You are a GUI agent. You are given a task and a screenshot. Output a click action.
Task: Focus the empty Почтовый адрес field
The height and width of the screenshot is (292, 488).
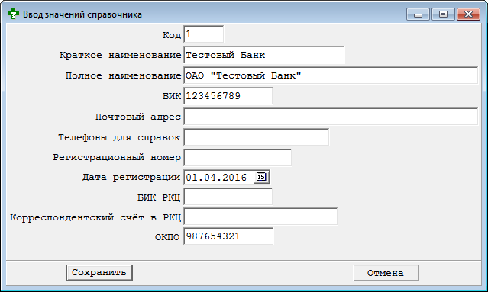pos(331,117)
